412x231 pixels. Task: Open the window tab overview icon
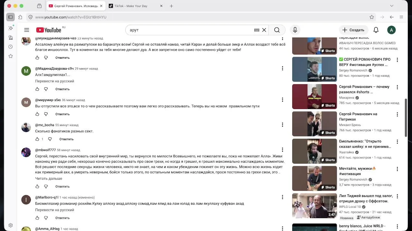coord(39,6)
